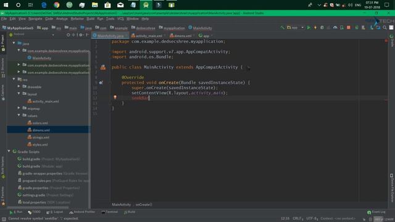Image resolution: width=395 pixels, height=222 pixels.
Task: Click the UTF-8 encoding status item
Action: 312,218
